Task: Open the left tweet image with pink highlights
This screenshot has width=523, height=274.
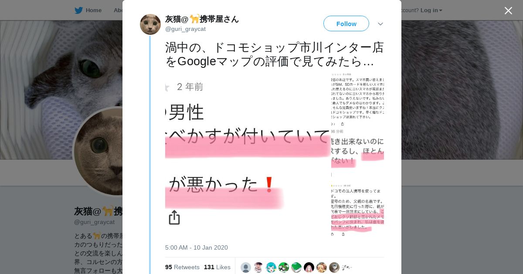Action: [x=248, y=154]
